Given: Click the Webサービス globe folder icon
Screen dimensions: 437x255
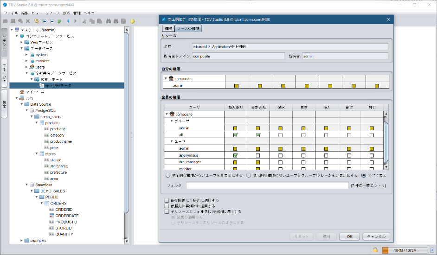Looking at the screenshot, I should pos(27,42).
